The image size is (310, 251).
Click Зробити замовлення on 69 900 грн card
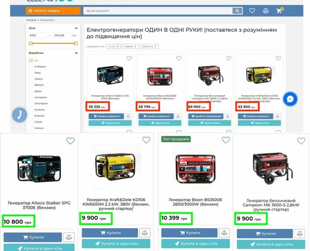[x=206, y=116]
